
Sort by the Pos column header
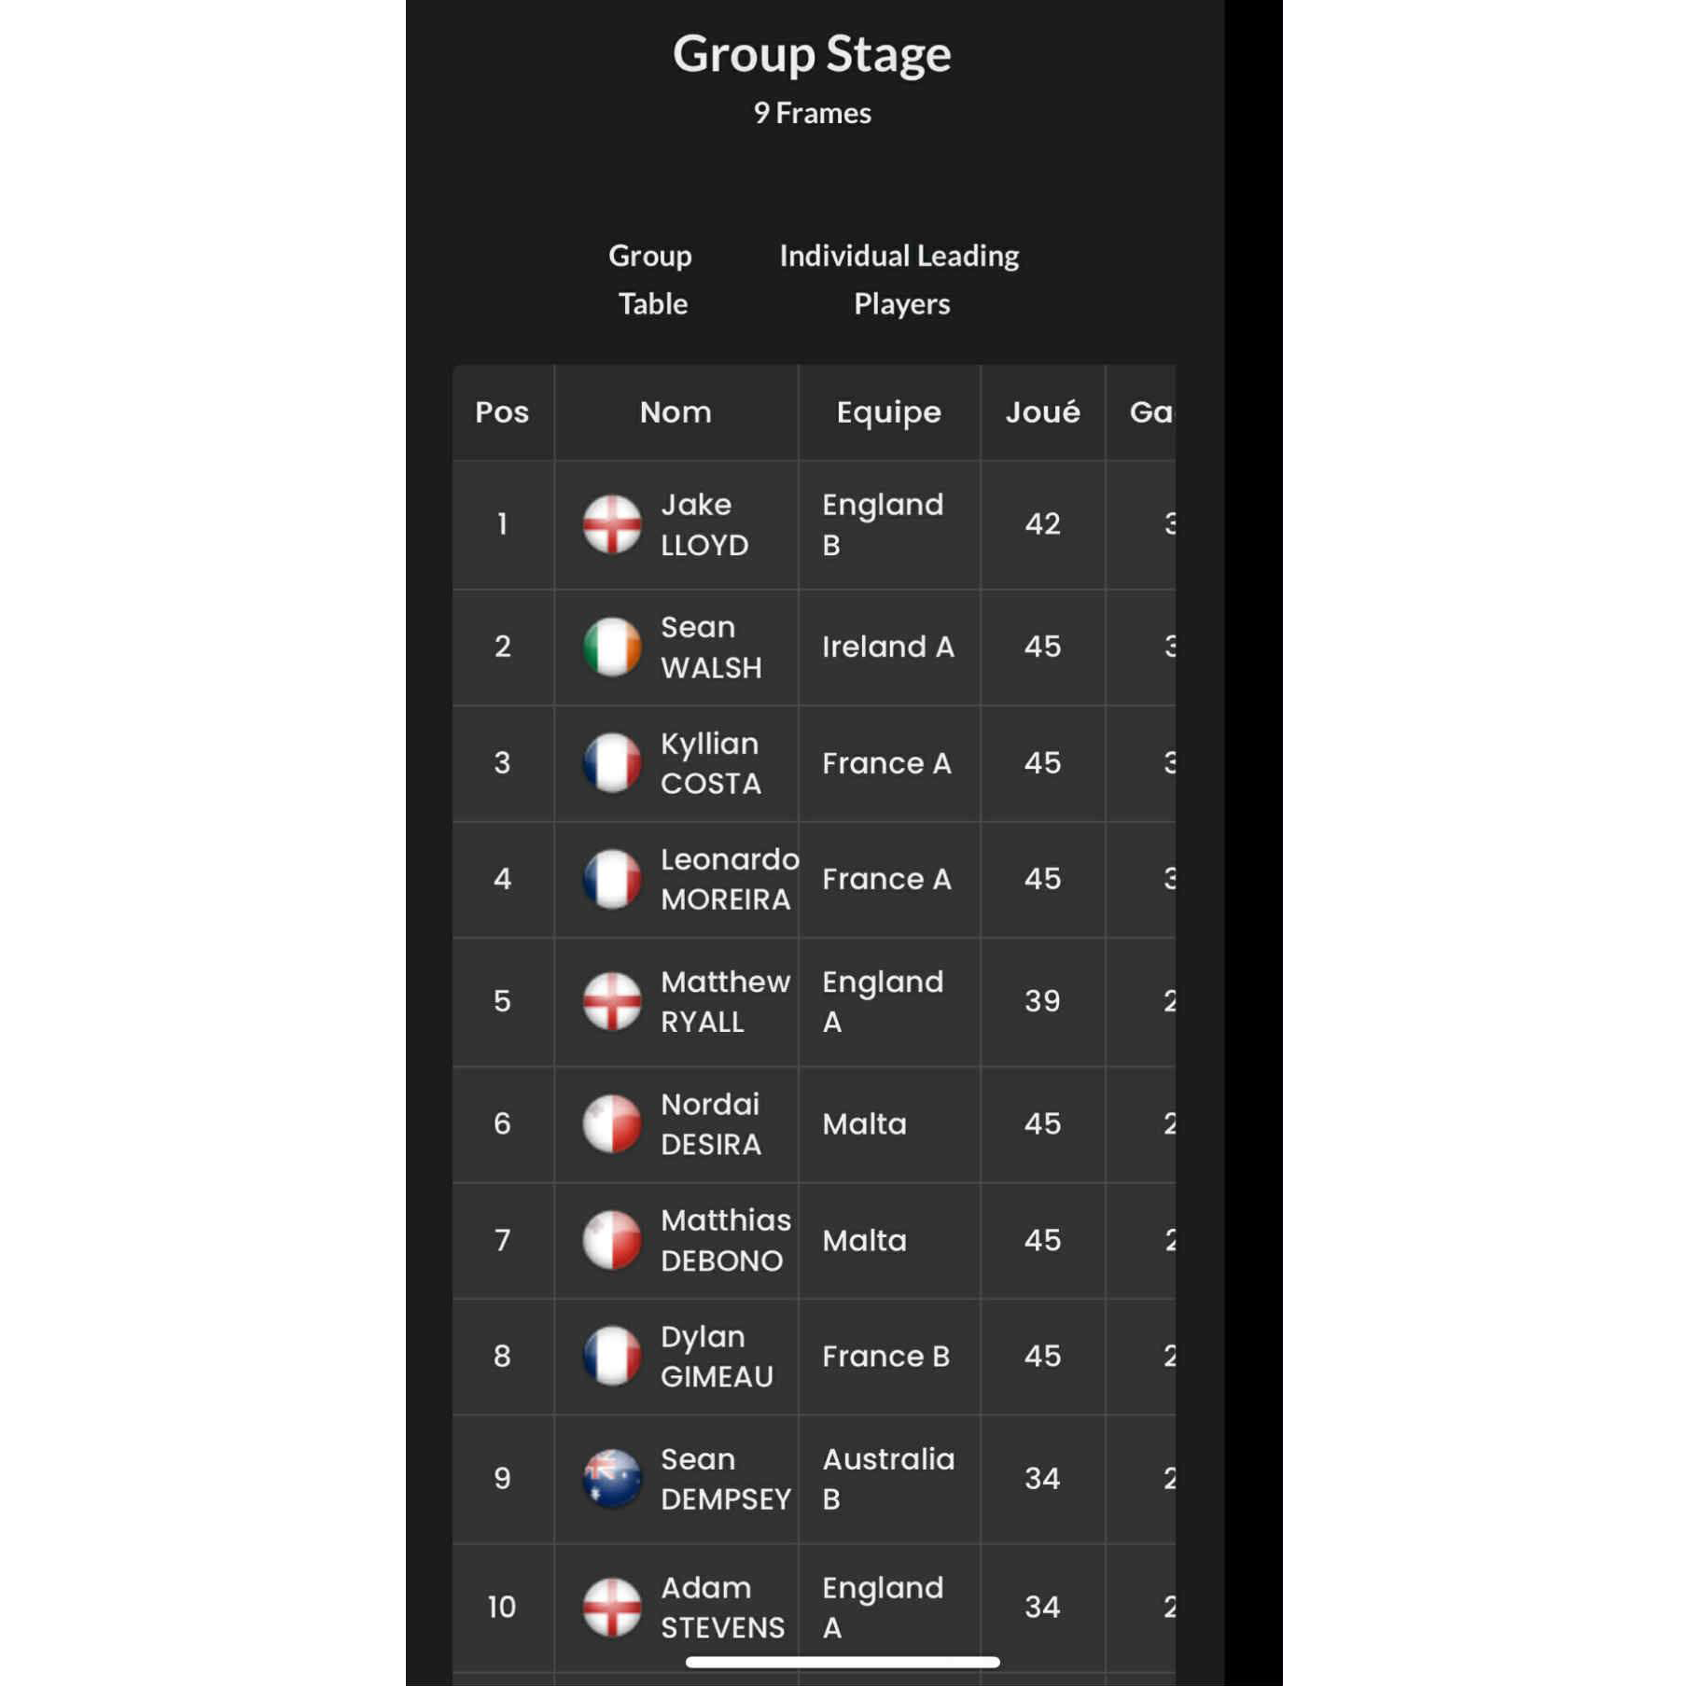pos(502,411)
